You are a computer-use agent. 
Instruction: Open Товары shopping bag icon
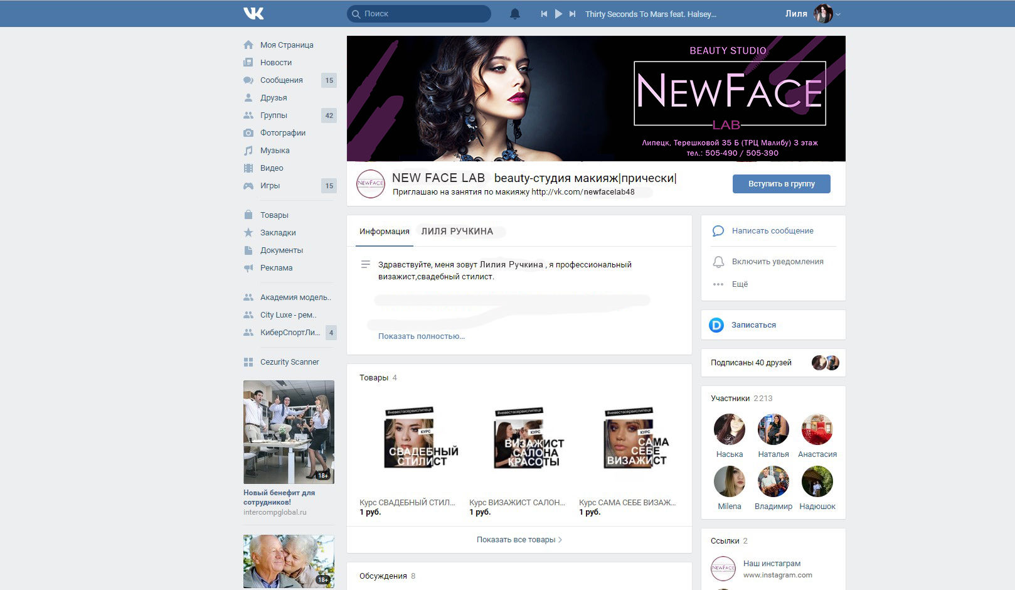tap(248, 215)
